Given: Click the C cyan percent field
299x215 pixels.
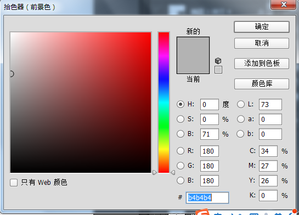Looking at the screenshot, I should point(268,151).
